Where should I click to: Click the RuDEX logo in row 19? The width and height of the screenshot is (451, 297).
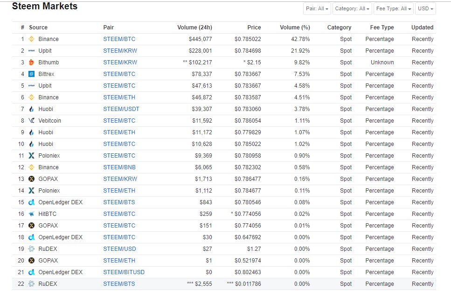[32, 249]
